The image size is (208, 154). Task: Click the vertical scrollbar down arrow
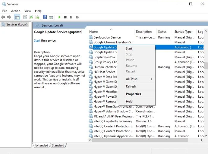pos(206,136)
